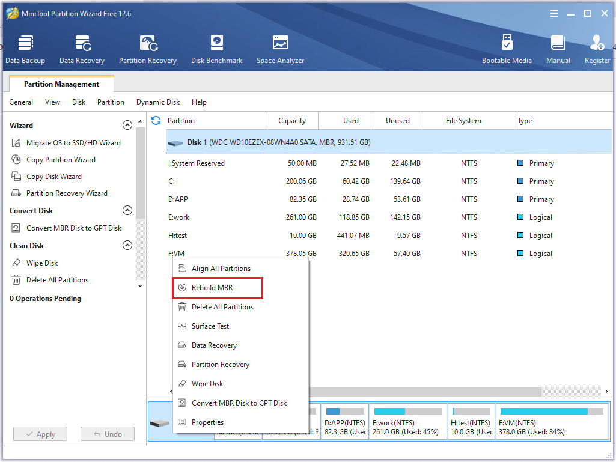Collapse the Clean Disk section

pyautogui.click(x=127, y=246)
